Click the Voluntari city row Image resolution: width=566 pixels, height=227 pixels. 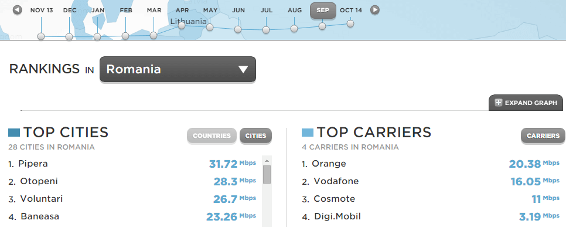(132, 199)
